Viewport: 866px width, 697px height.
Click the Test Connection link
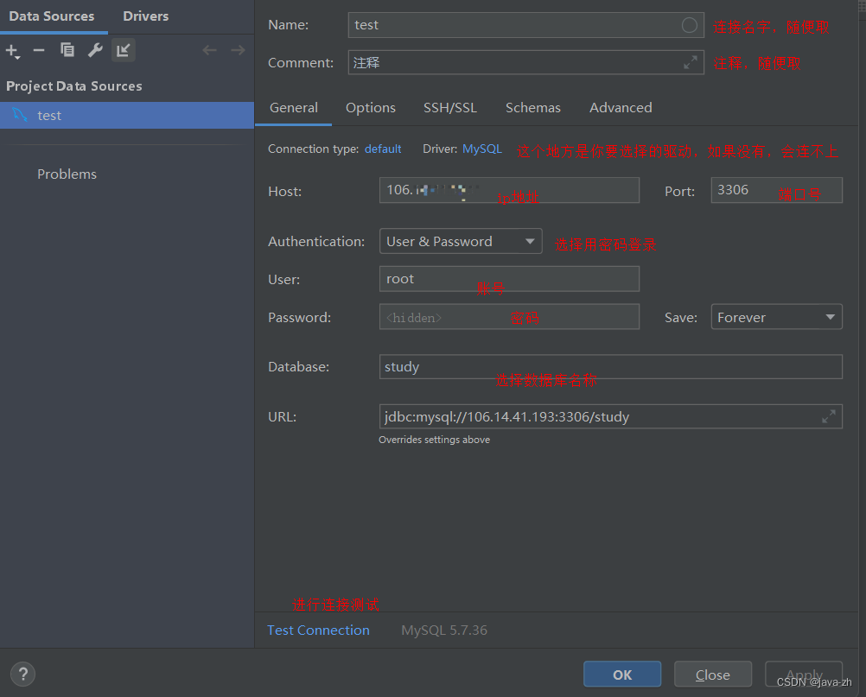(x=317, y=630)
